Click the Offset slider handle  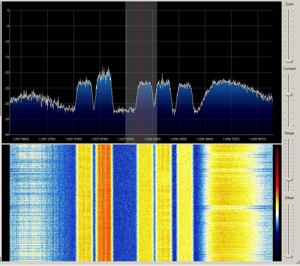pos(289,256)
